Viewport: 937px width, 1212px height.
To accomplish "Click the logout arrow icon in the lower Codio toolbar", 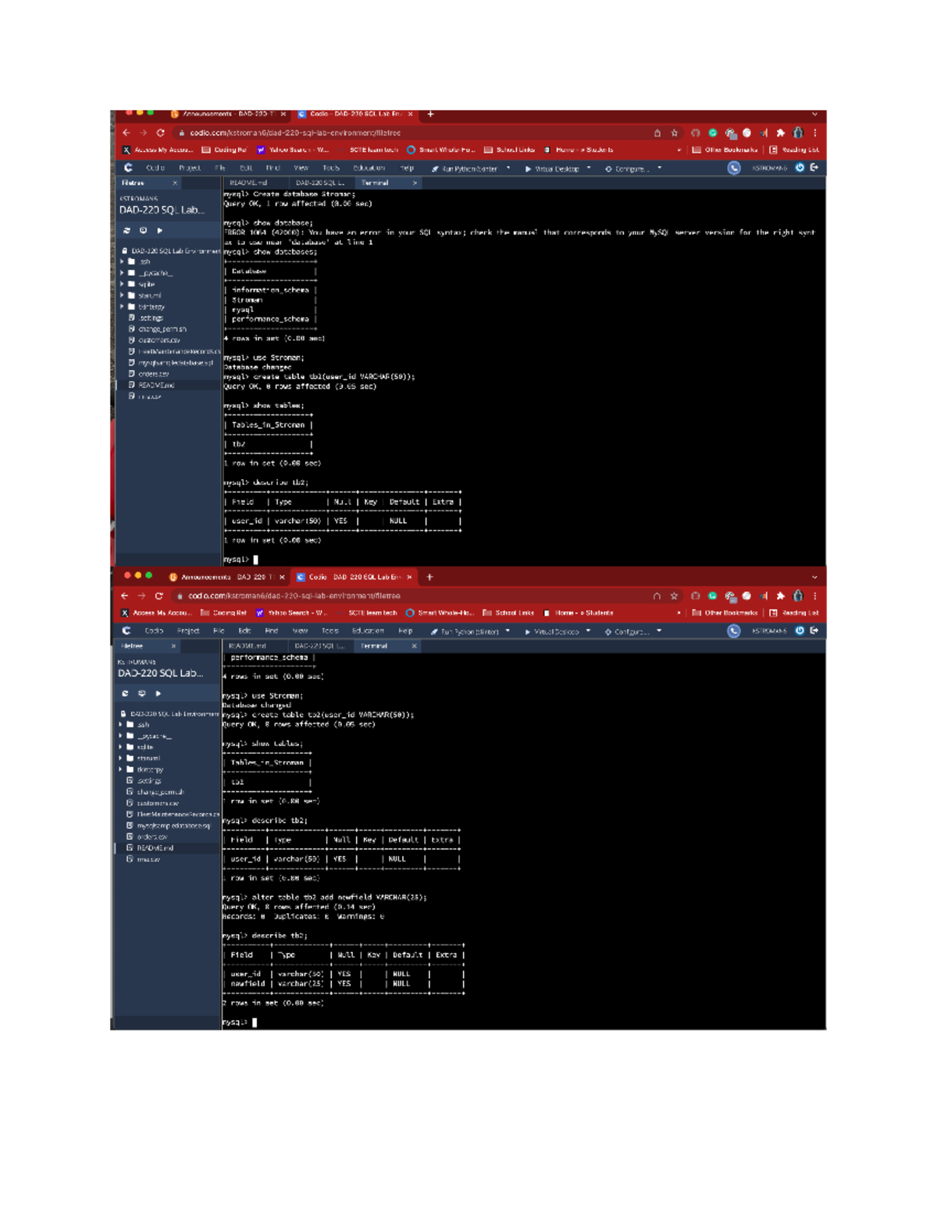I will pos(814,631).
